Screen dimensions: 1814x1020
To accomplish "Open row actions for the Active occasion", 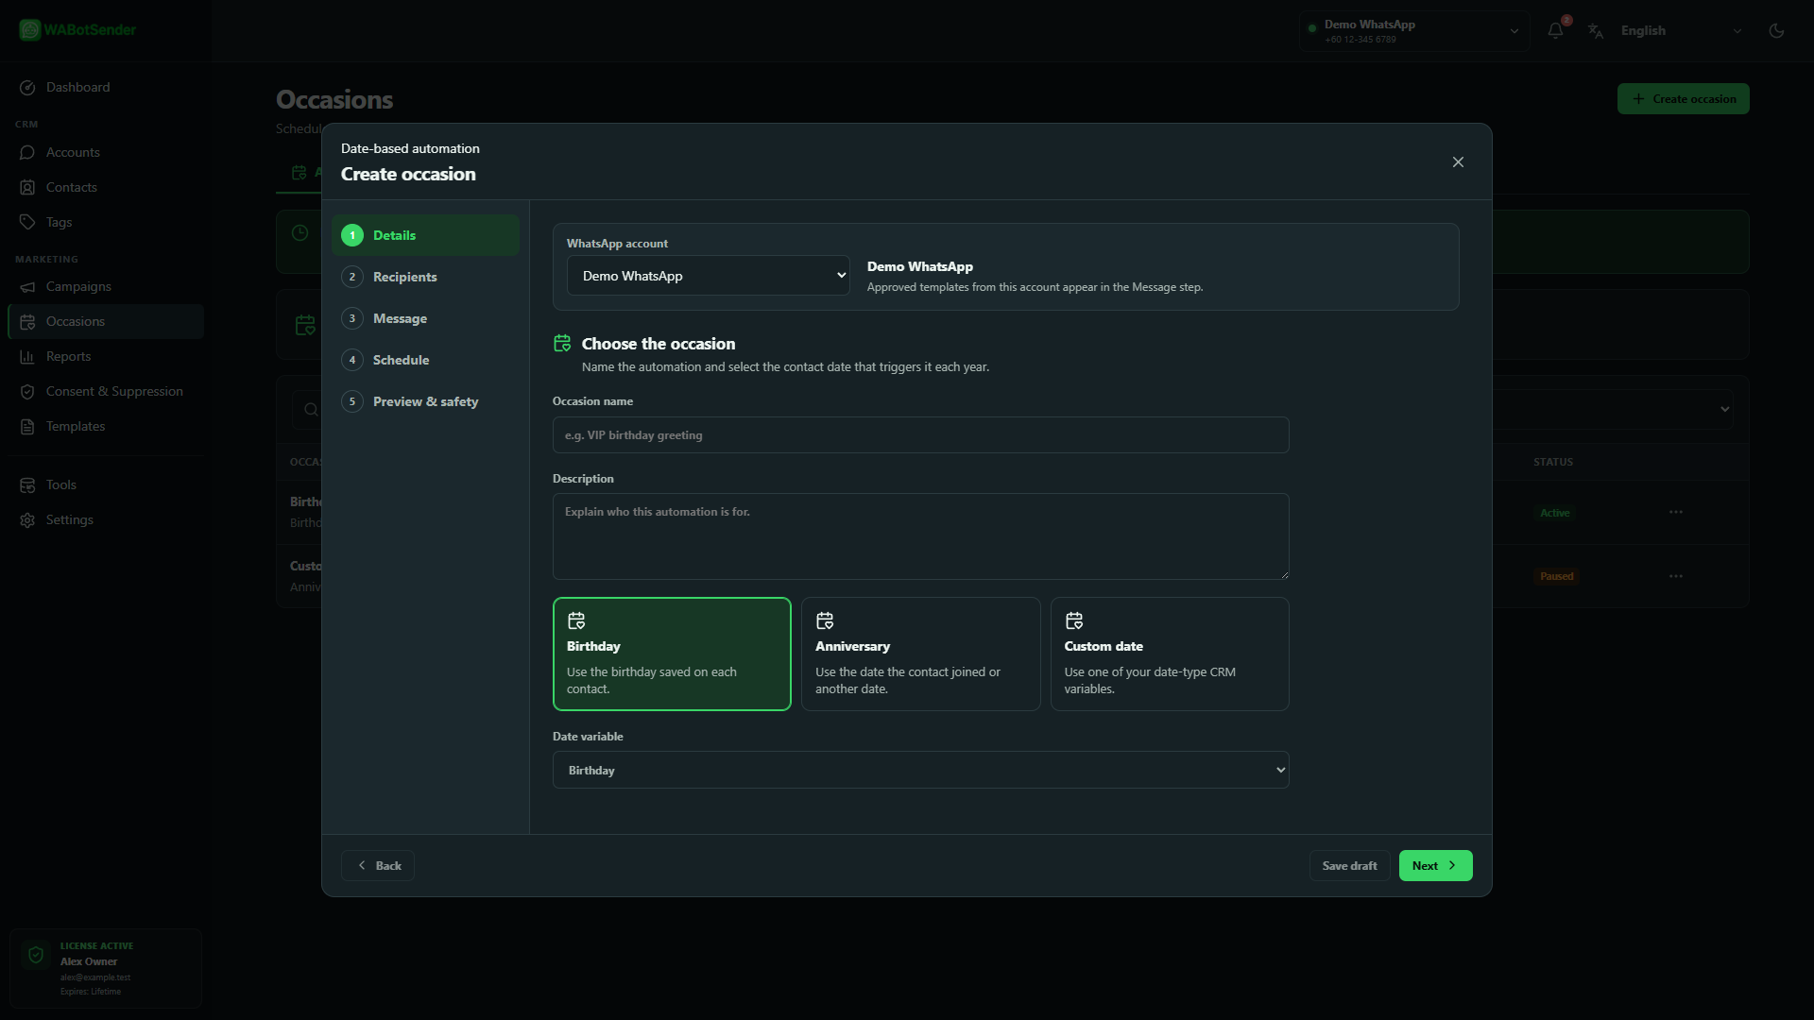I will tap(1676, 512).
